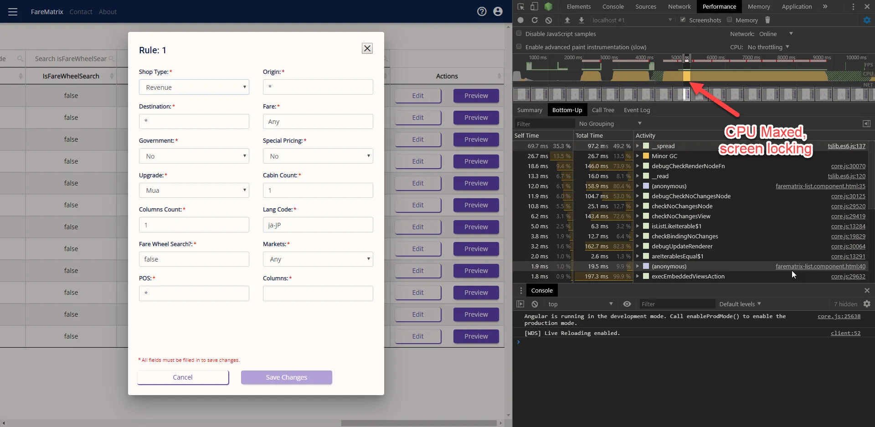The image size is (875, 427).
Task: Check Enable advanced paint instrumentation
Action: [519, 46]
